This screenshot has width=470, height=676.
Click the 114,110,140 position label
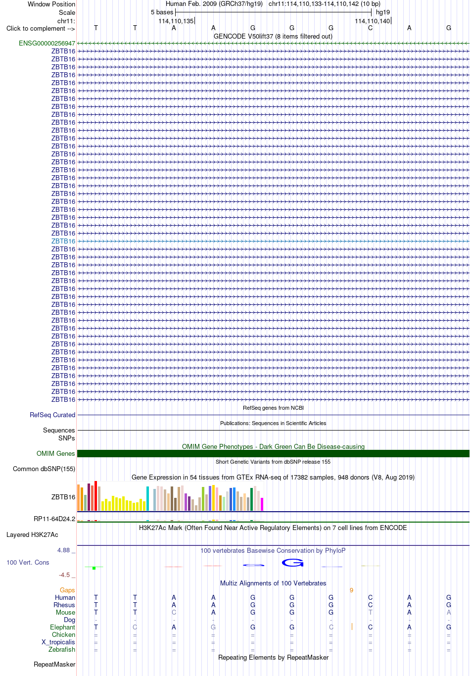[x=373, y=21]
